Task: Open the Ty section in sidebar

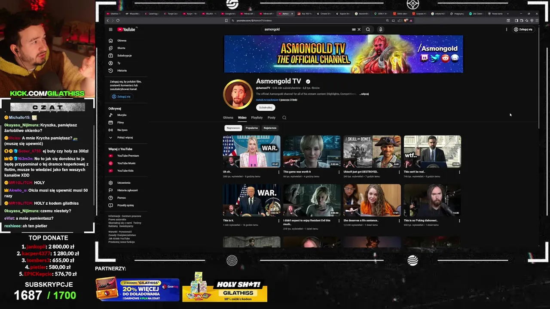Action: (x=119, y=63)
